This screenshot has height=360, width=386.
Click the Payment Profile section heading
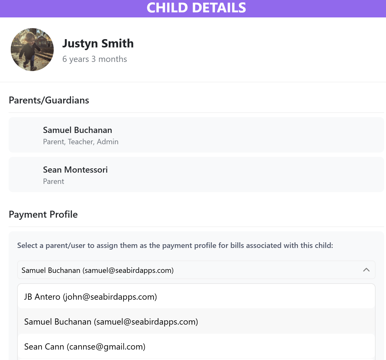[x=43, y=214]
